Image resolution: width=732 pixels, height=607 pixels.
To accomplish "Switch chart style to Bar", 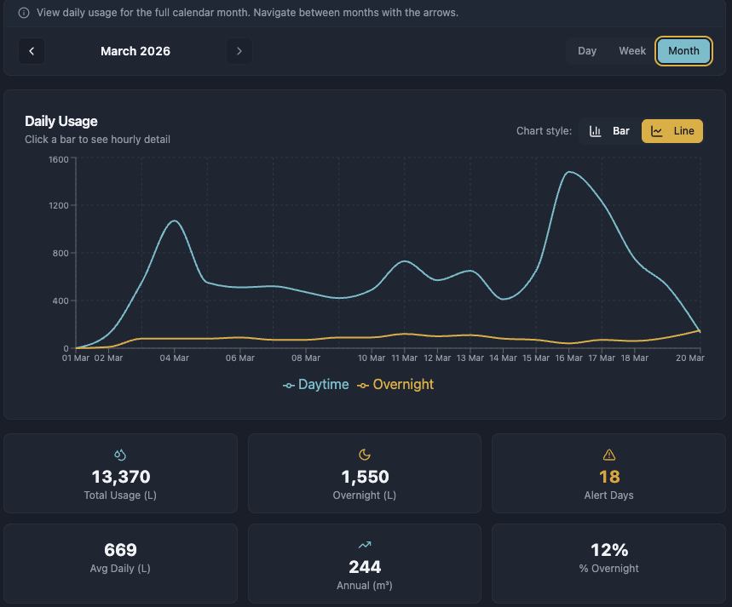I will click(x=611, y=130).
